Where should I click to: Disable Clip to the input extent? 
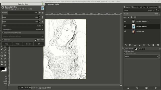[x=3, y=32]
